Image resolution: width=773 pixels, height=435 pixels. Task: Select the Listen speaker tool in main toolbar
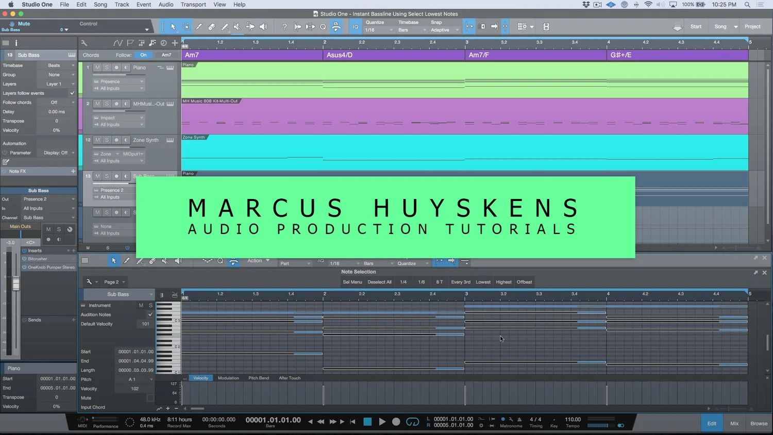(263, 27)
